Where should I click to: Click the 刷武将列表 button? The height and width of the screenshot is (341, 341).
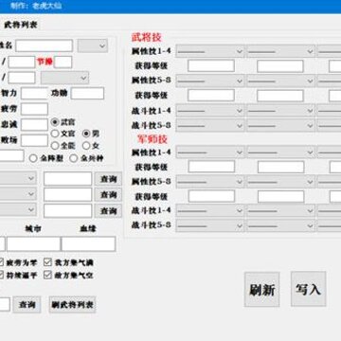72,305
